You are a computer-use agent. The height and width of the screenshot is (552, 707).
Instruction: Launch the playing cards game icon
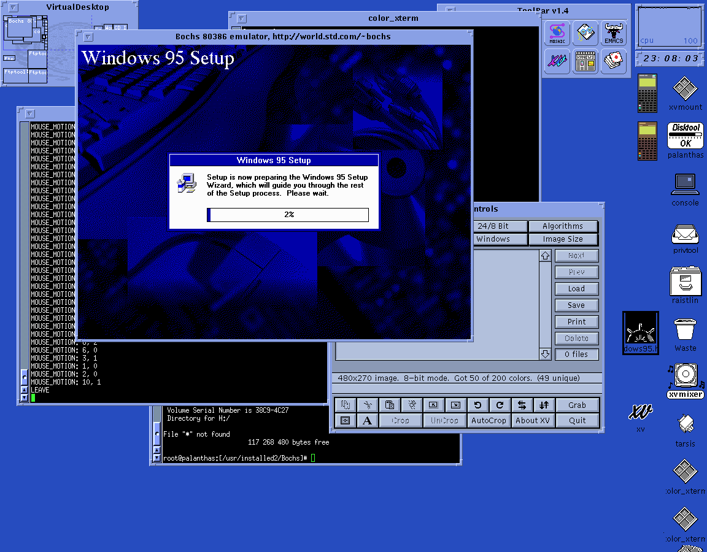pyautogui.click(x=614, y=61)
